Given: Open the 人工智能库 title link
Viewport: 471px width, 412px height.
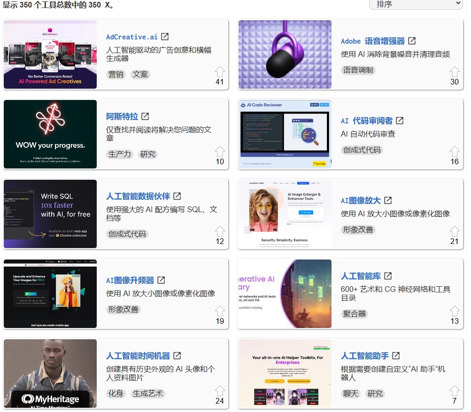Looking at the screenshot, I should (361, 276).
